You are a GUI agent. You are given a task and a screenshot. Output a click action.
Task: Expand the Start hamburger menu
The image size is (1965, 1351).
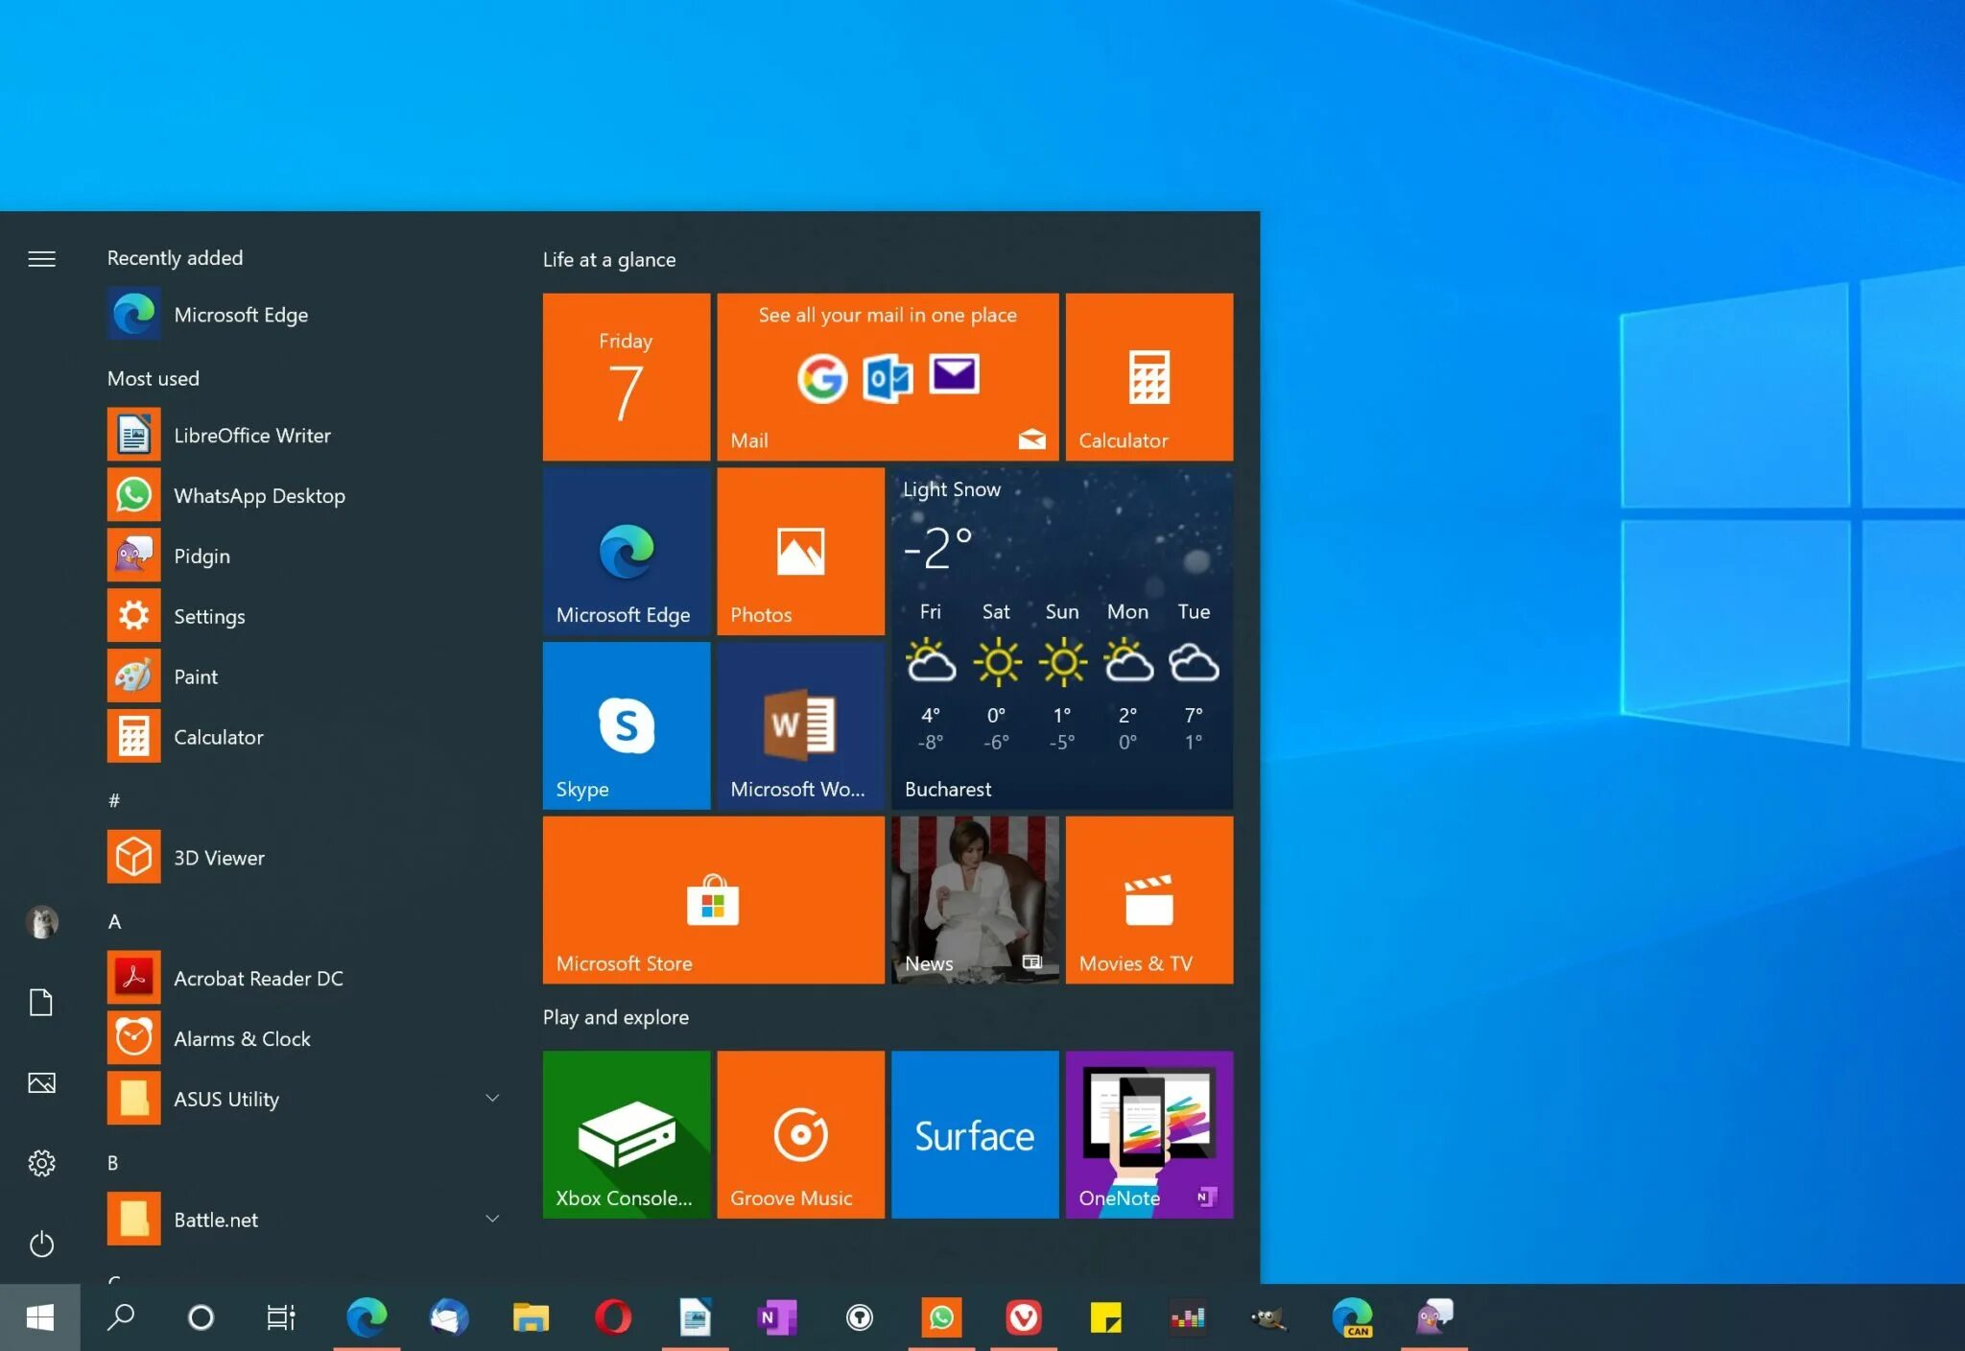[x=41, y=259]
